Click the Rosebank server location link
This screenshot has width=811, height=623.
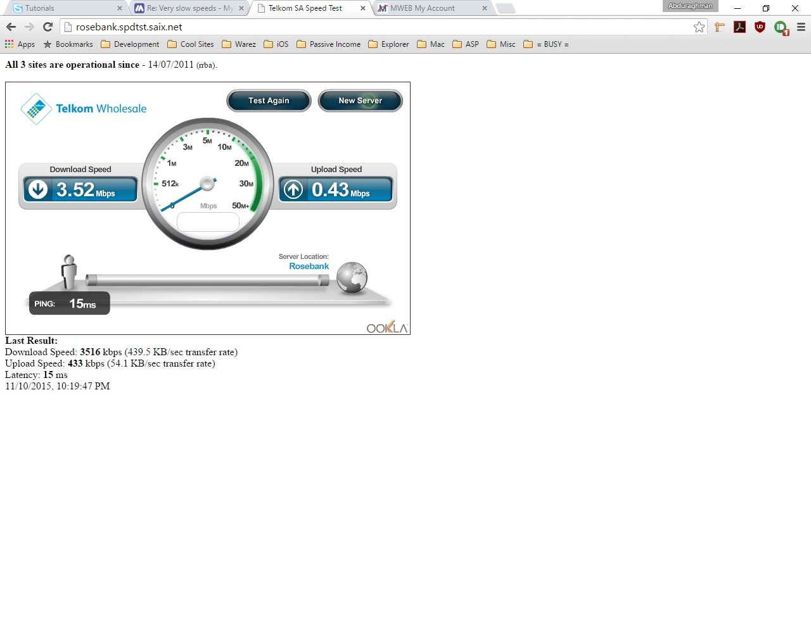pyautogui.click(x=309, y=267)
